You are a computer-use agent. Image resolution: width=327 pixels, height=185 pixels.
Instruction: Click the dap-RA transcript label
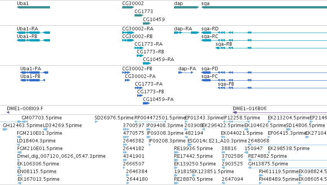183,29
